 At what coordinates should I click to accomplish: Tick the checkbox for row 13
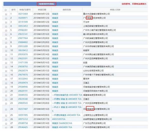[x=6, y=63]
